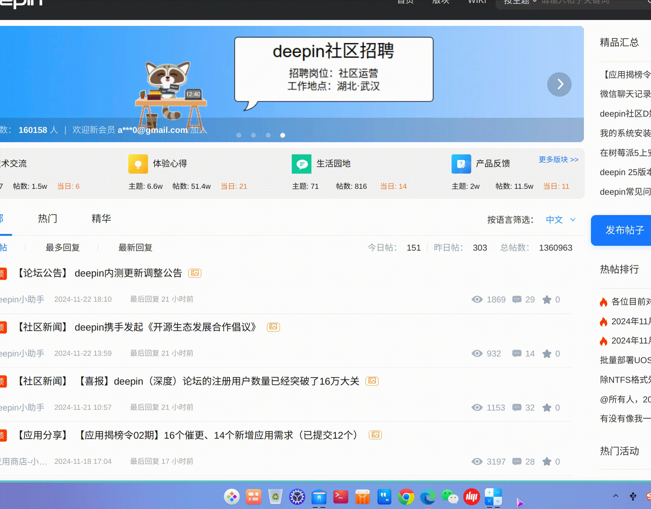Open the launcher from the dock
This screenshot has height=509, width=651.
coord(232,497)
